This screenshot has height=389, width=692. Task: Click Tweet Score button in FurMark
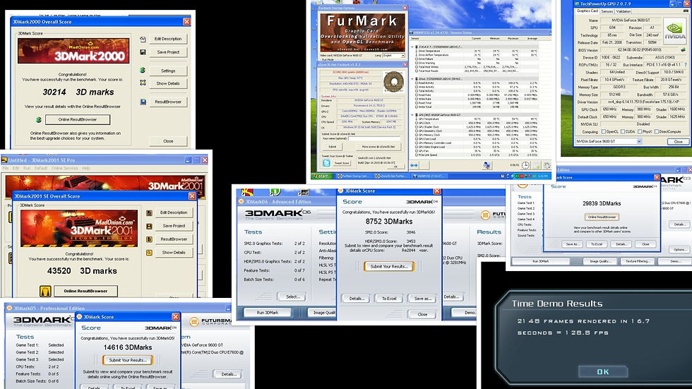[342, 163]
